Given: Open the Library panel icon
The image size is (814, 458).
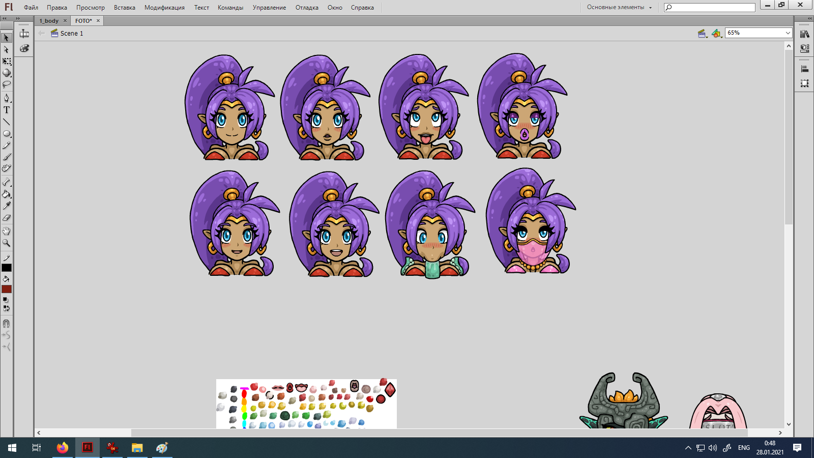Looking at the screenshot, I should 804,34.
